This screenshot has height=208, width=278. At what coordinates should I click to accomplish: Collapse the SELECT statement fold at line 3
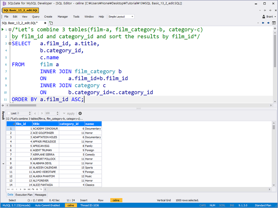[x=10, y=43]
